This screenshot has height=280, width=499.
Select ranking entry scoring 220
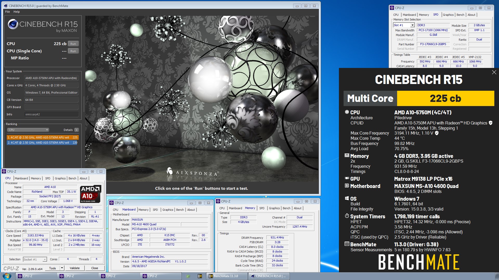(x=43, y=143)
